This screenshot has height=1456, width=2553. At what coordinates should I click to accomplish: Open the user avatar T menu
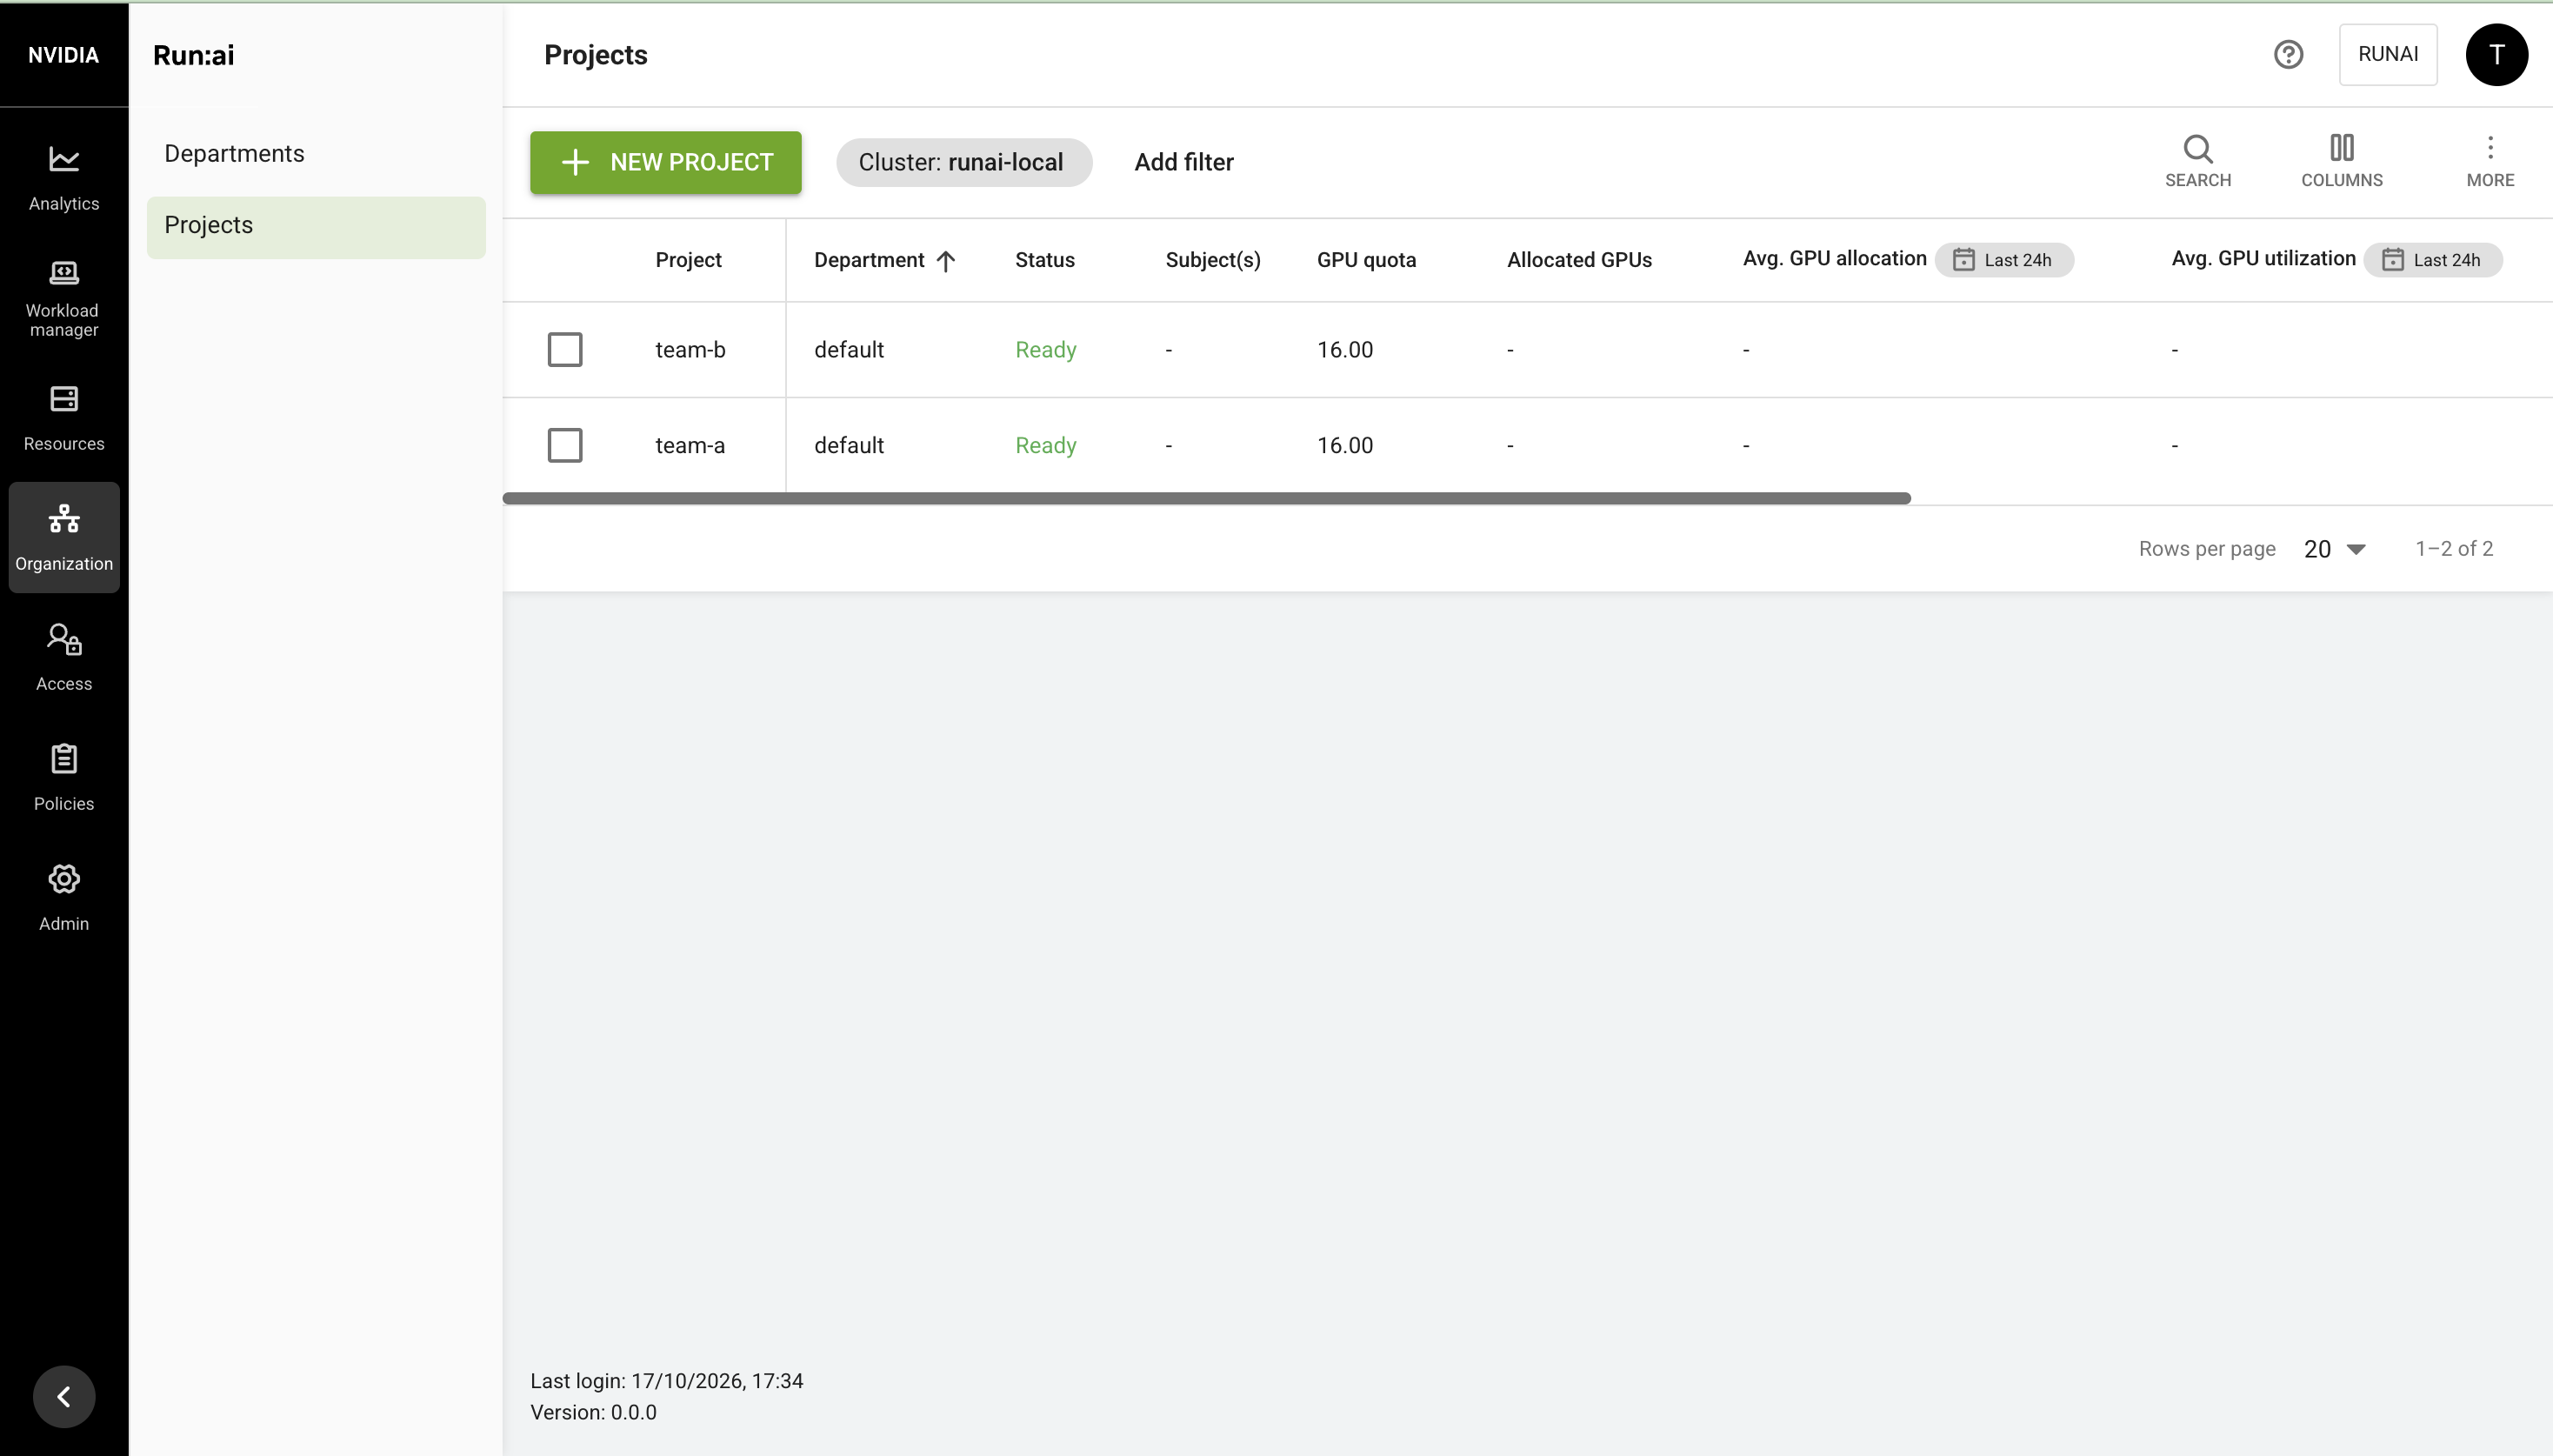2496,54
